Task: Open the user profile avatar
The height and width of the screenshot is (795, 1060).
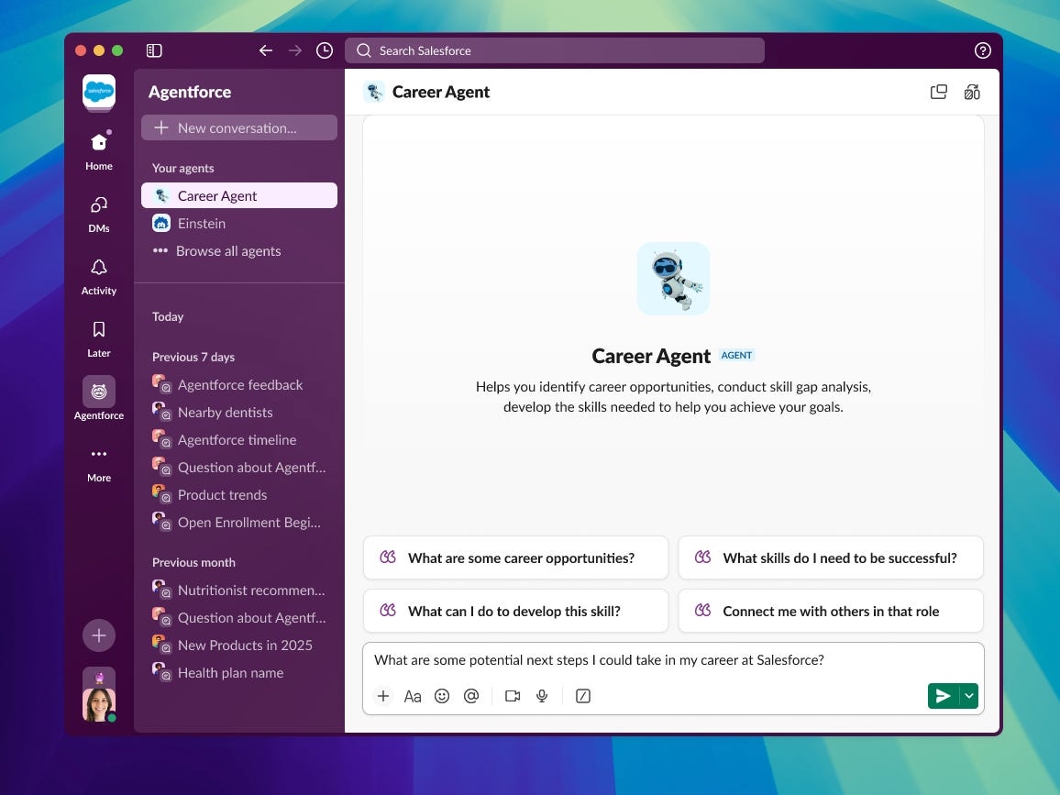Action: (x=99, y=703)
